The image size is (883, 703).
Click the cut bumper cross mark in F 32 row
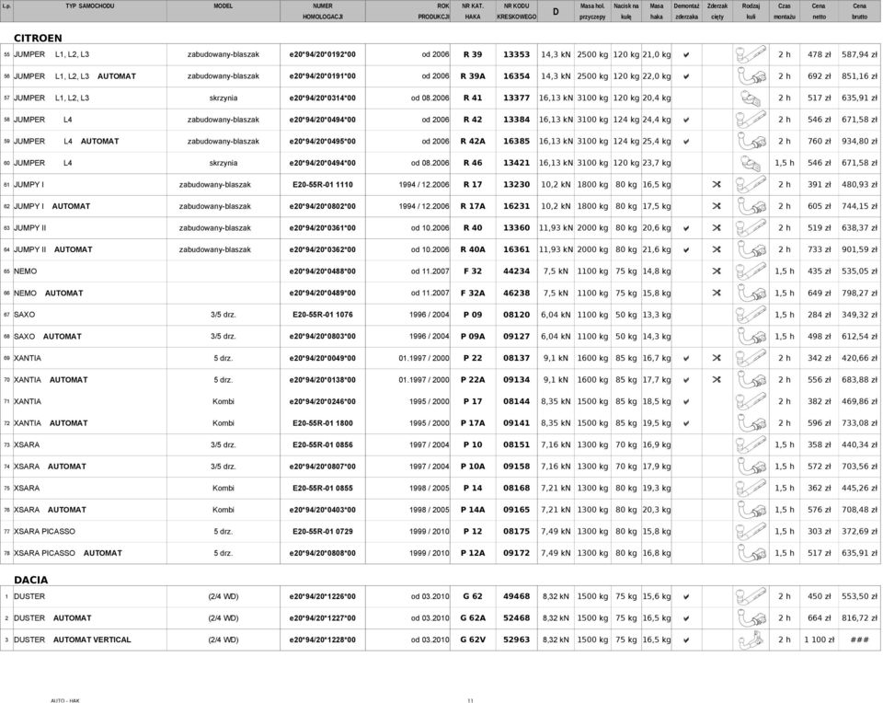tap(717, 271)
